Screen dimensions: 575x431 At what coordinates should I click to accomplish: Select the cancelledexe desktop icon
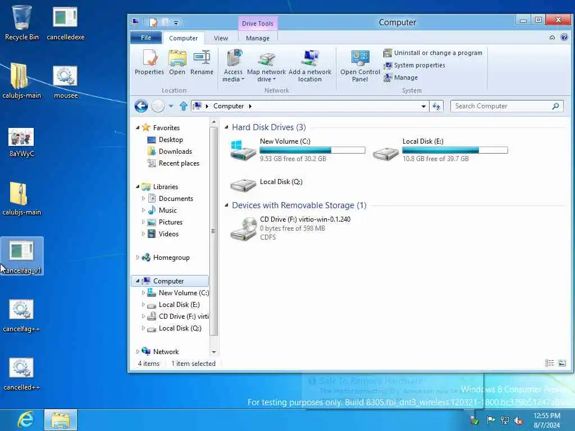[65, 22]
